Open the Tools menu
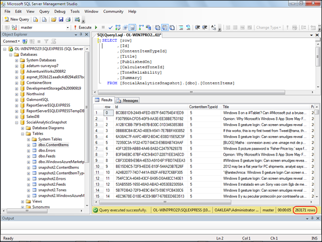Viewport: 322px width, 242px height. (75, 11)
